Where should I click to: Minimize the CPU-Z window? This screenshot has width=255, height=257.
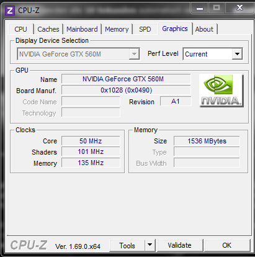click(200, 8)
